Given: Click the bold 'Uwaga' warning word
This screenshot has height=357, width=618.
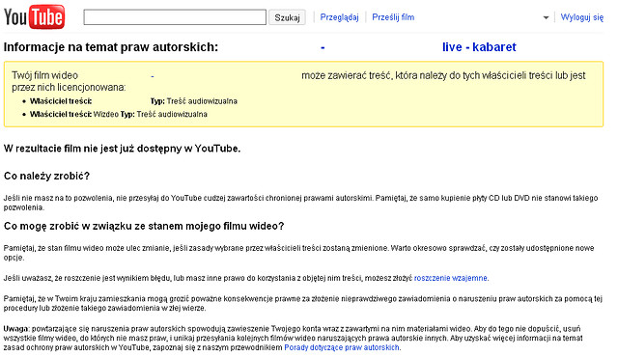Looking at the screenshot, I should click(15, 329).
